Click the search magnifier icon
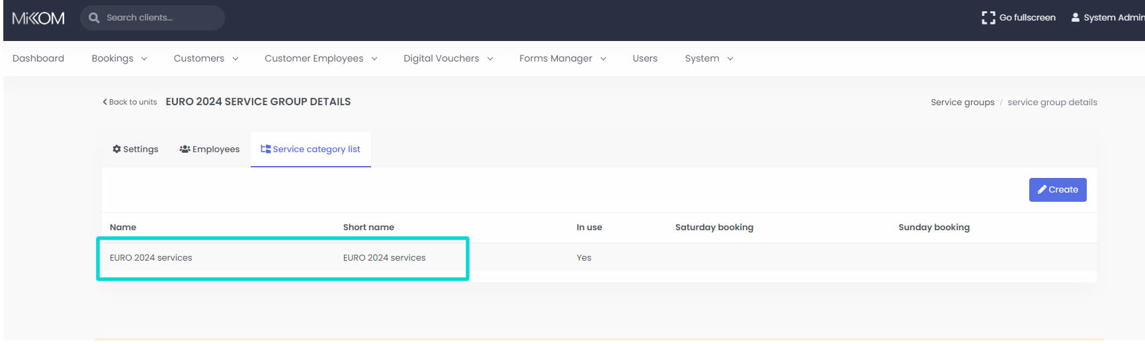 [x=94, y=18]
